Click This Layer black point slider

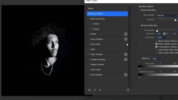pyautogui.click(x=140, y=69)
